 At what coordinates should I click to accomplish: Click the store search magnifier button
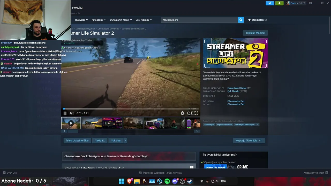pyautogui.click(x=241, y=20)
